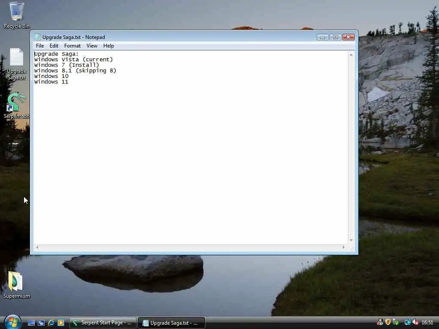The width and height of the screenshot is (439, 329).
Task: Open the View menu in Notepad
Action: [92, 45]
